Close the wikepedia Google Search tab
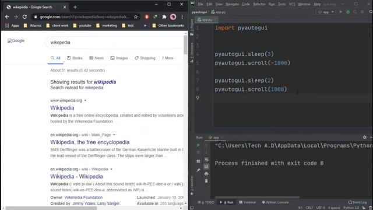Image resolution: width=373 pixels, height=210 pixels. point(65,7)
